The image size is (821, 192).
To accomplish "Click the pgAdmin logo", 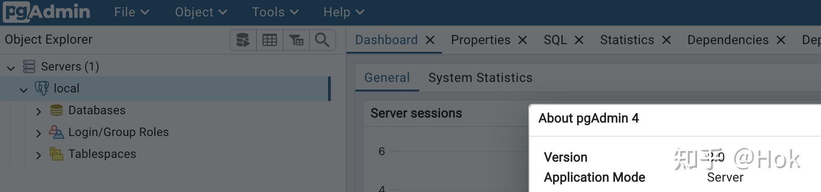I will pyautogui.click(x=46, y=12).
